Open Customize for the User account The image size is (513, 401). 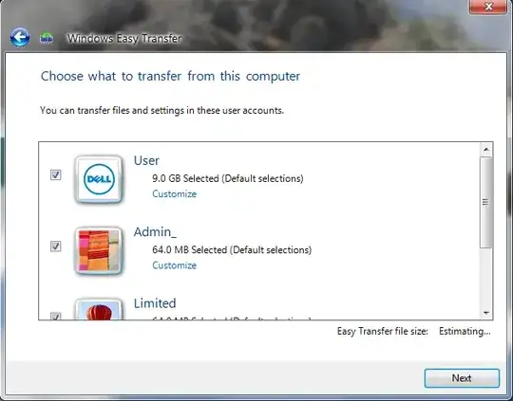pos(175,193)
